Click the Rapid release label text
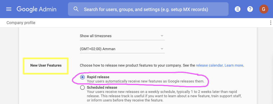This screenshot has width=273, height=104. (x=98, y=77)
